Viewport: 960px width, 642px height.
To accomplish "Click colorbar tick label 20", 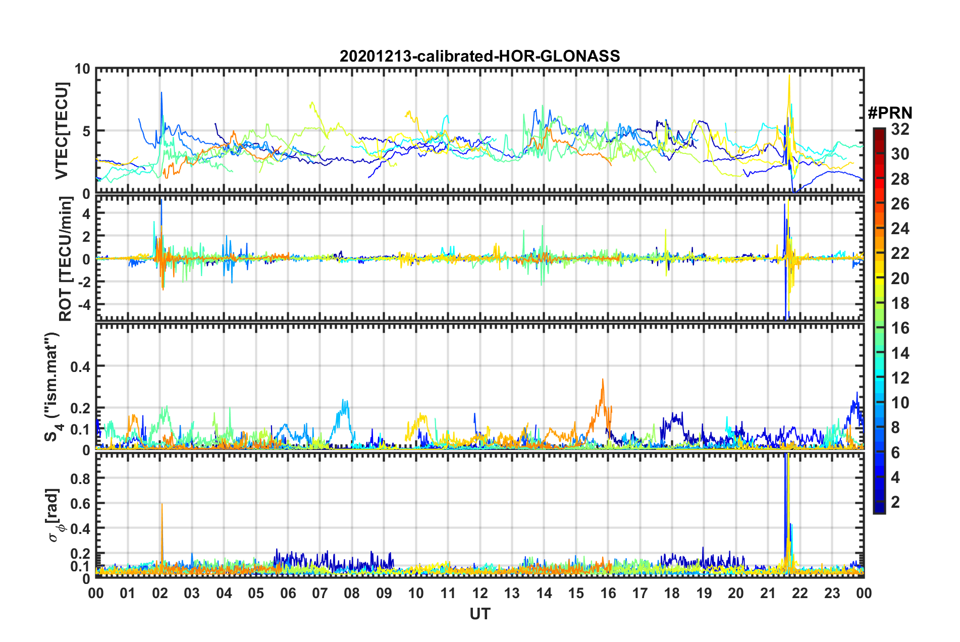I will point(900,279).
